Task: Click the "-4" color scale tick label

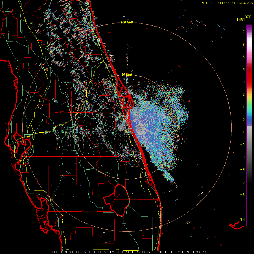Action: [x=242, y=169]
